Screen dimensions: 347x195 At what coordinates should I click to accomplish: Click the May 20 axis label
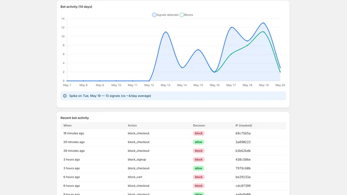click(x=280, y=85)
